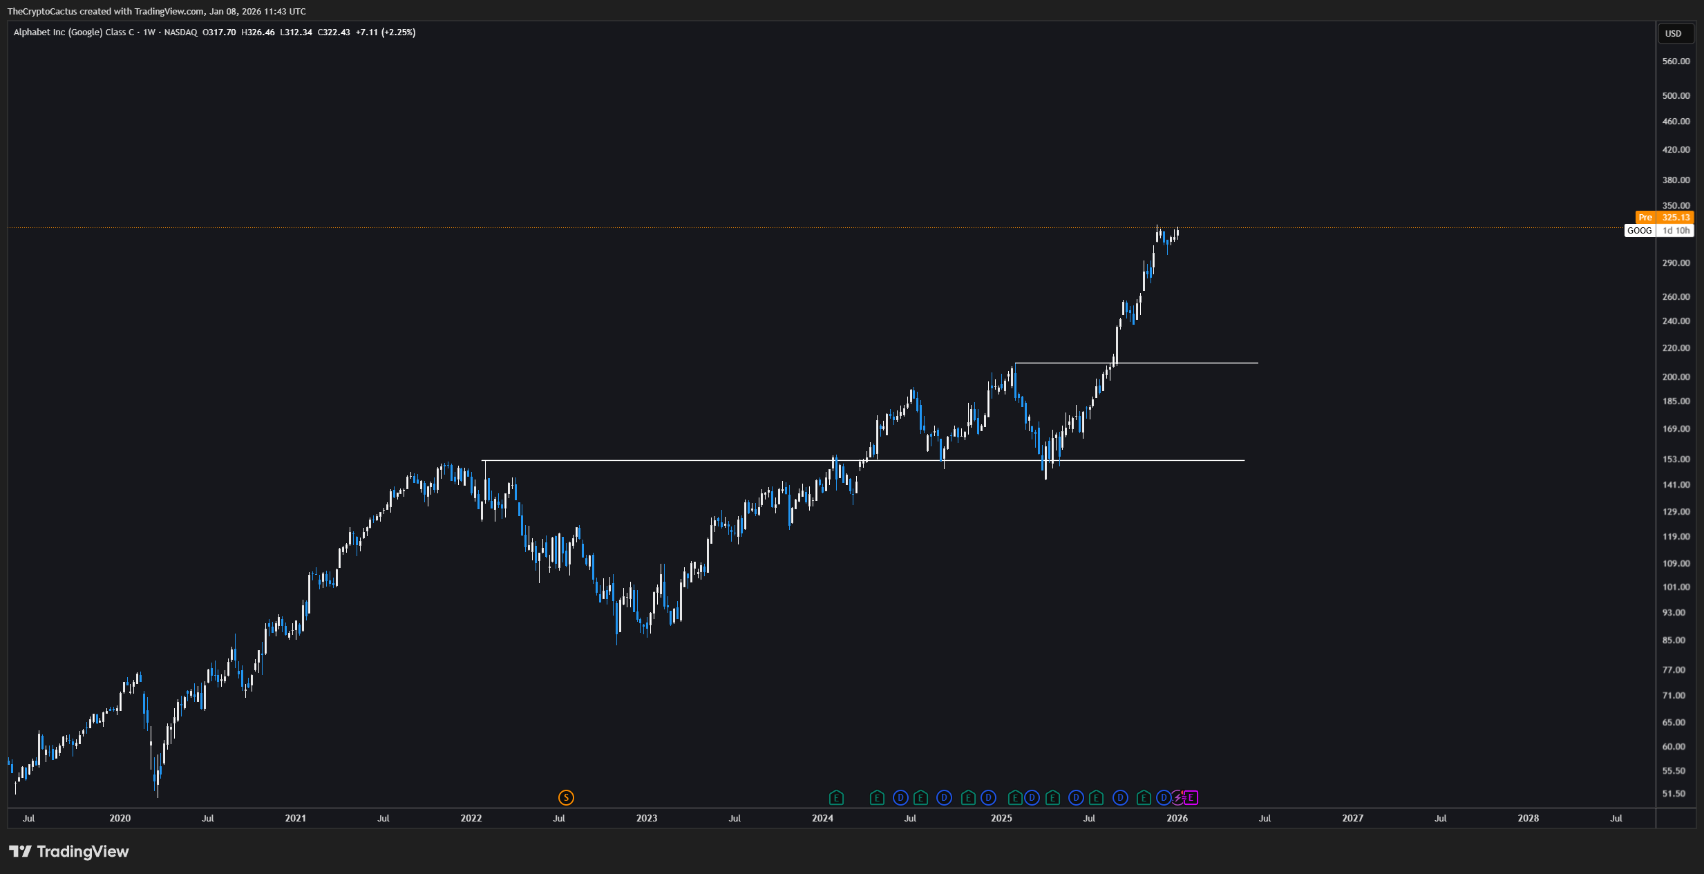Screen dimensions: 1704x874
Task: Open the earnings marker just after 2025
Action: pos(1015,798)
